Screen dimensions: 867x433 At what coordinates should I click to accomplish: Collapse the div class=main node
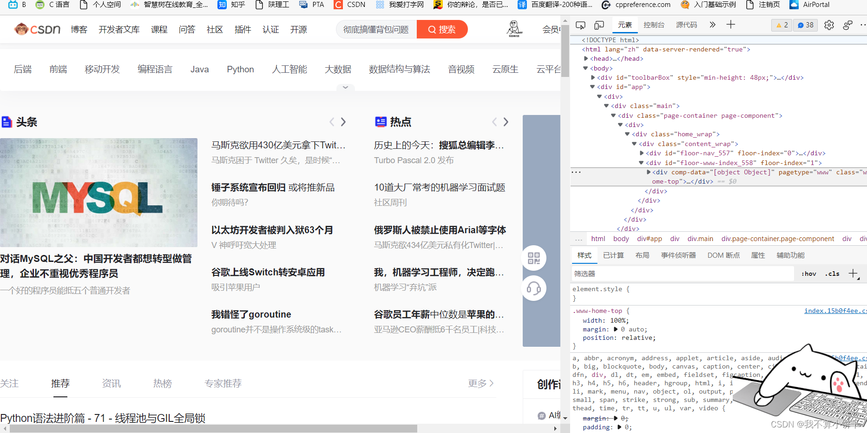click(x=606, y=106)
